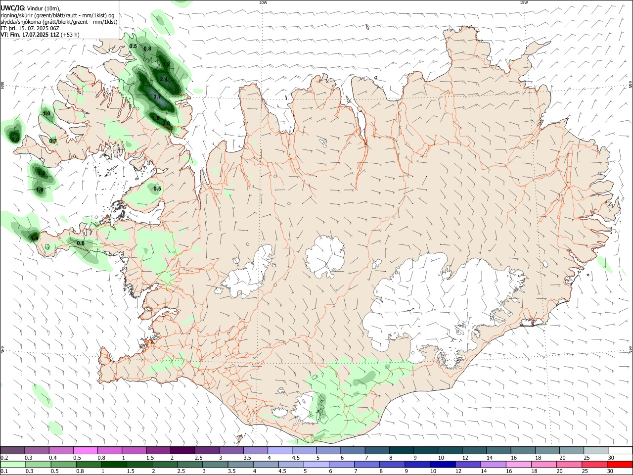Click the 'IT: þri. 15. 07. 2025 06Z' line
Screen dimensions: 633x475
[x=30, y=28]
